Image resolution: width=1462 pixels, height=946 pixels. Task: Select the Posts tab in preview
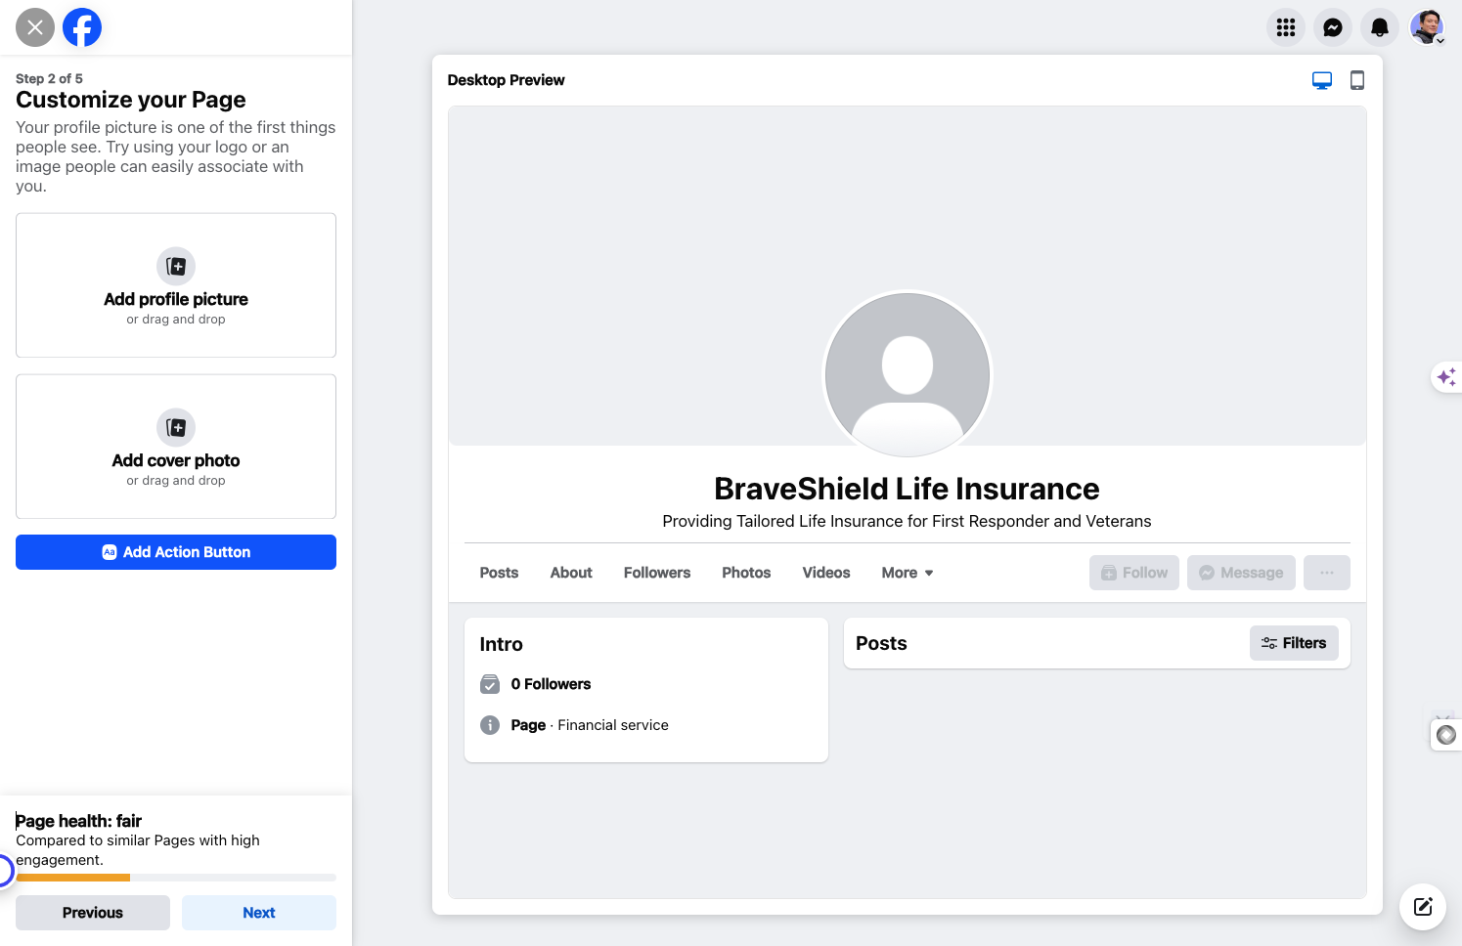tap(499, 573)
